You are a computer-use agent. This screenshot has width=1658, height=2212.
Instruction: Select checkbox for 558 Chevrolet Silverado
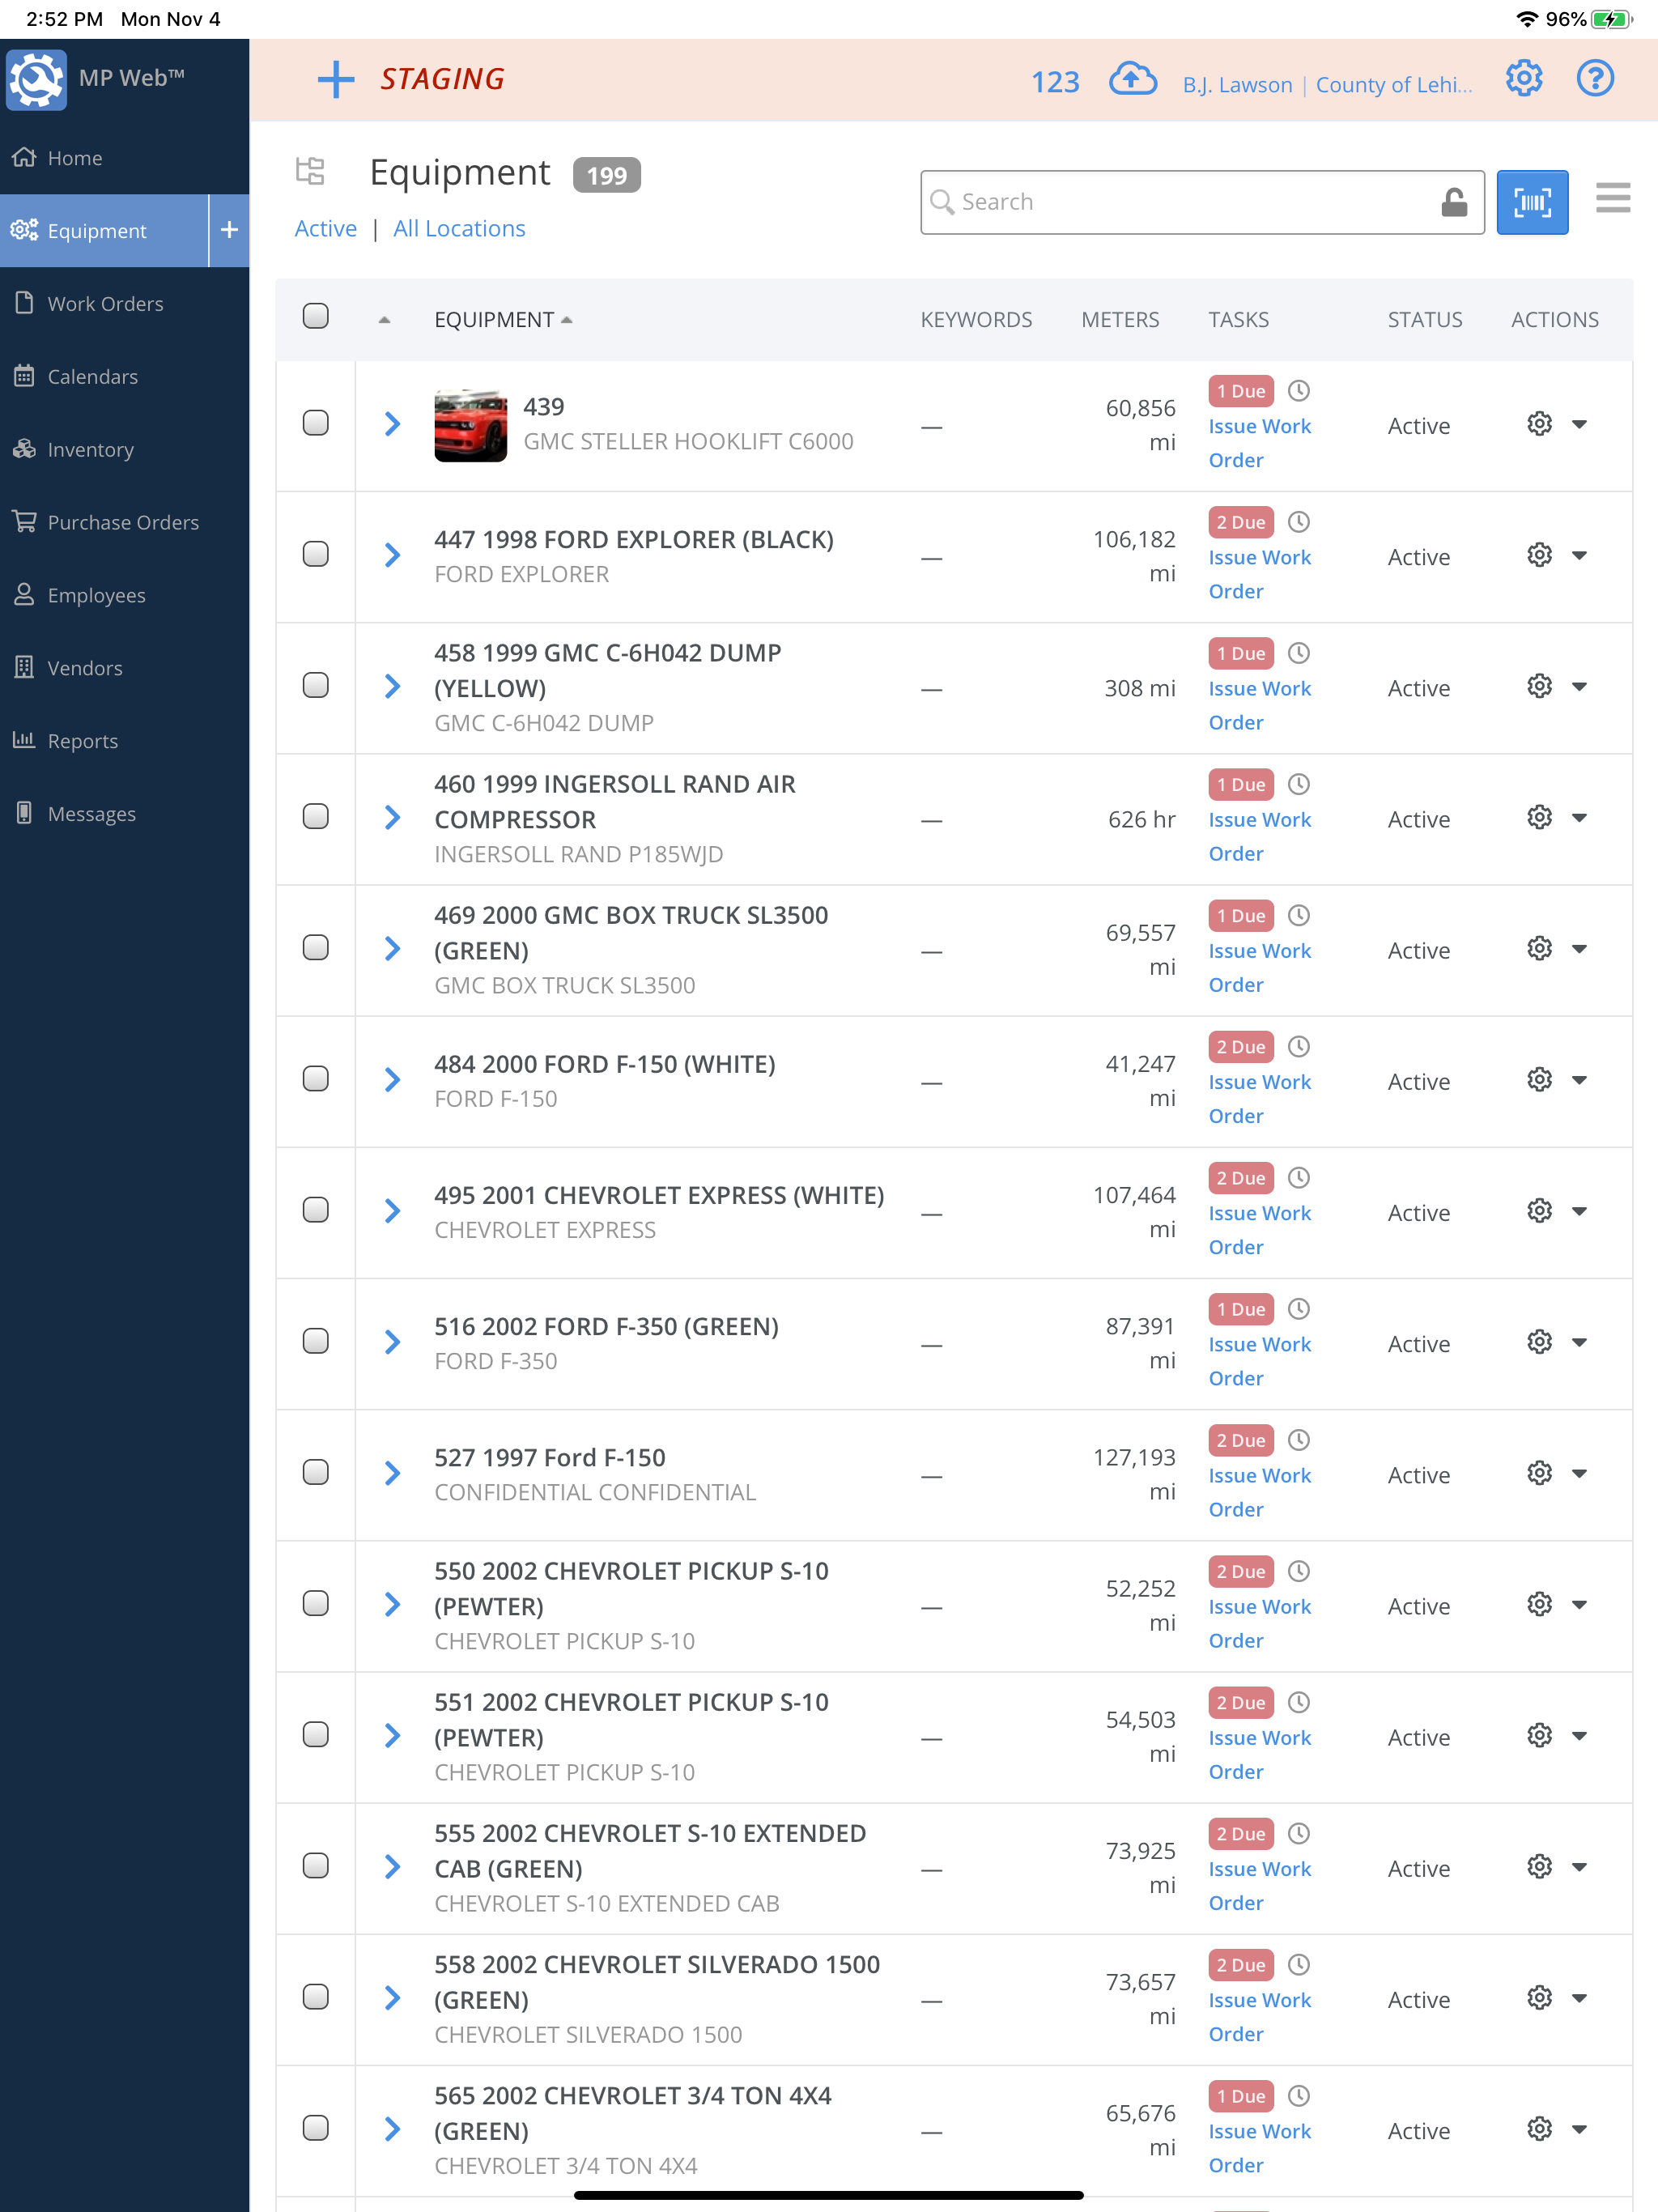point(315,1997)
